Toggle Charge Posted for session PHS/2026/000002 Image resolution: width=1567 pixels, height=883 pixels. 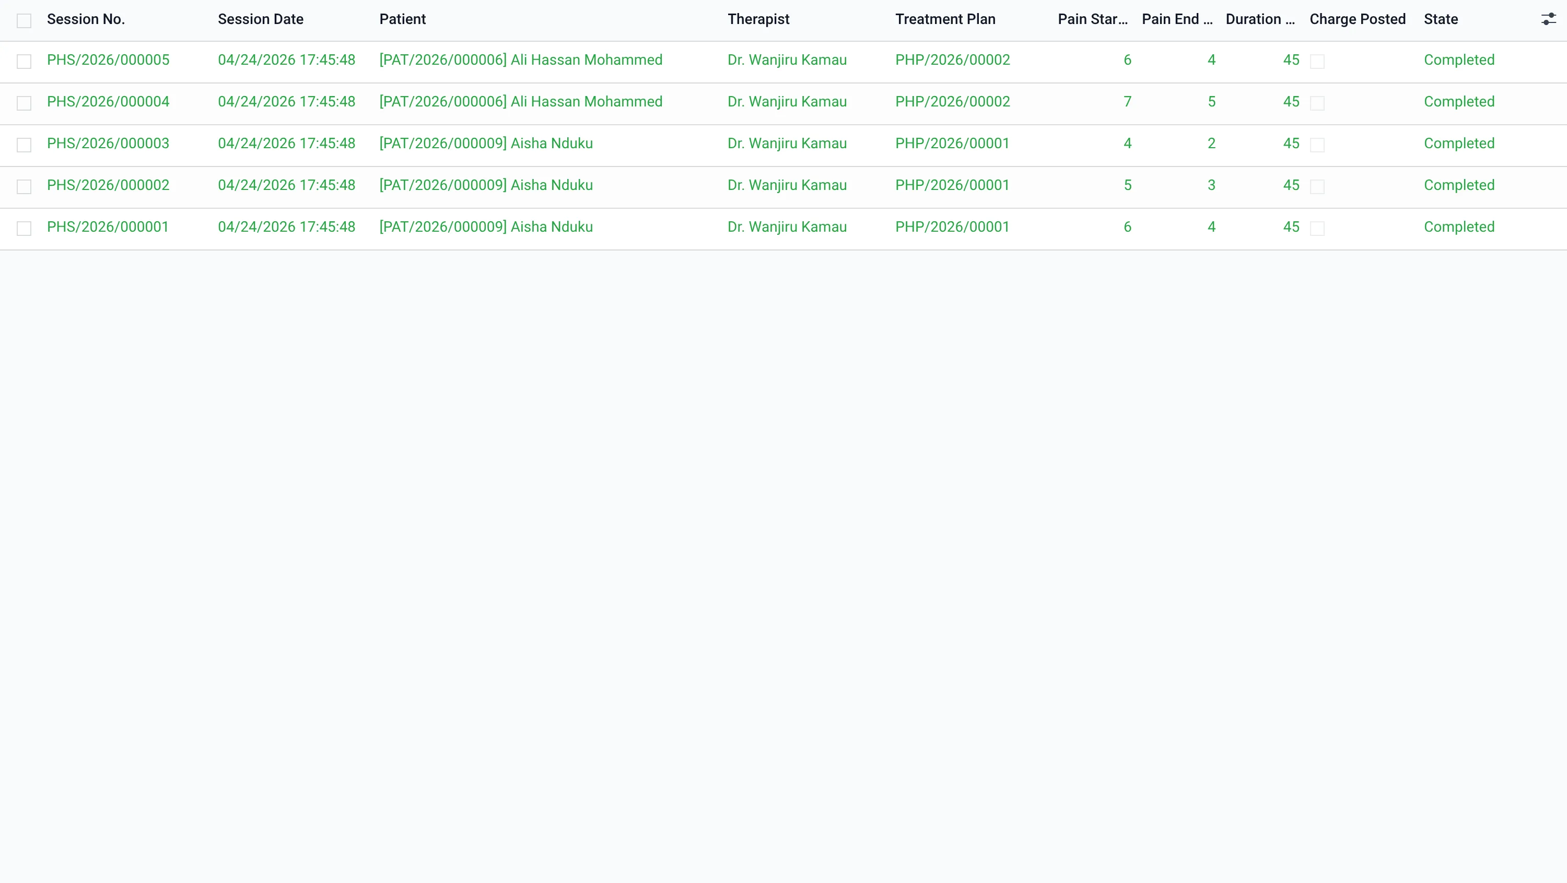pyautogui.click(x=1317, y=186)
